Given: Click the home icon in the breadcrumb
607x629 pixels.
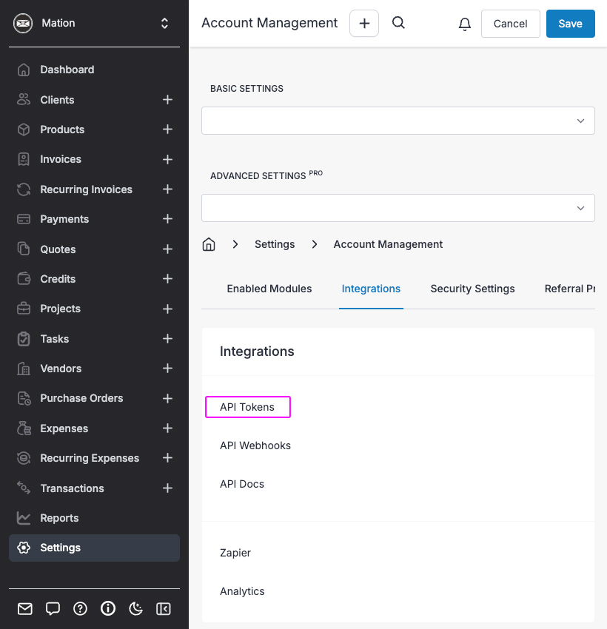Looking at the screenshot, I should [209, 244].
